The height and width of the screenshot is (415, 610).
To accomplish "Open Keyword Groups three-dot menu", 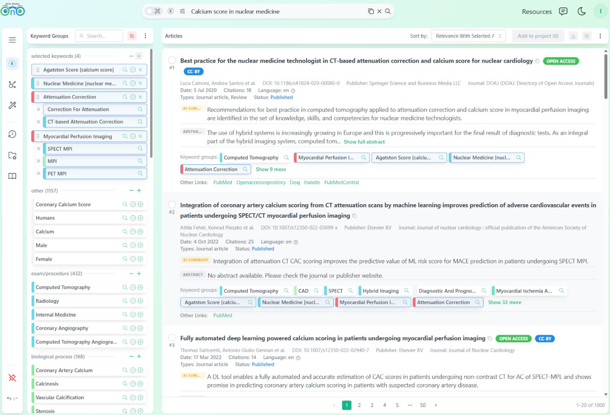I will coord(145,36).
